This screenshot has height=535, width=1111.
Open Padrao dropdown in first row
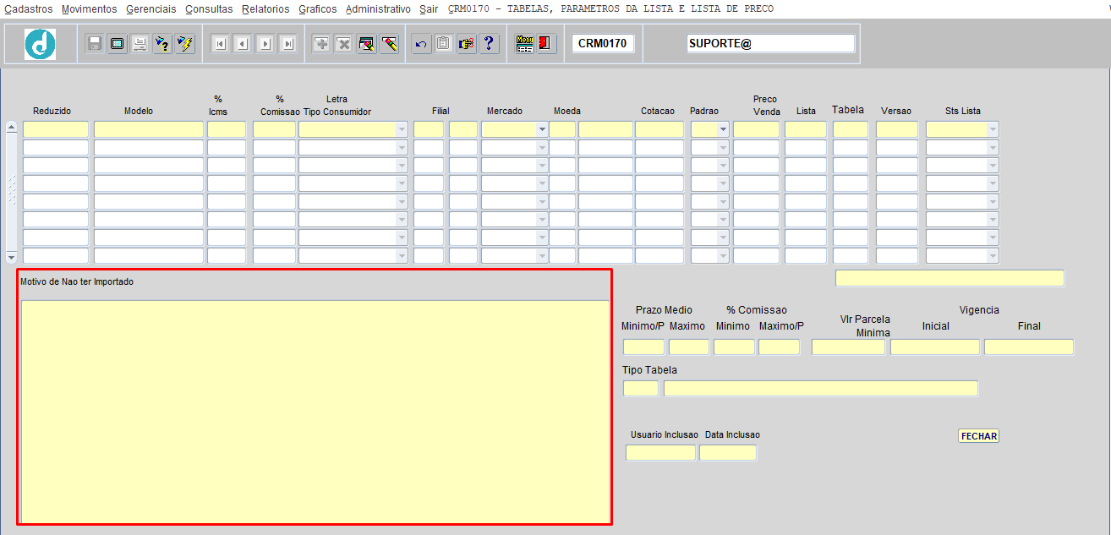click(x=723, y=129)
